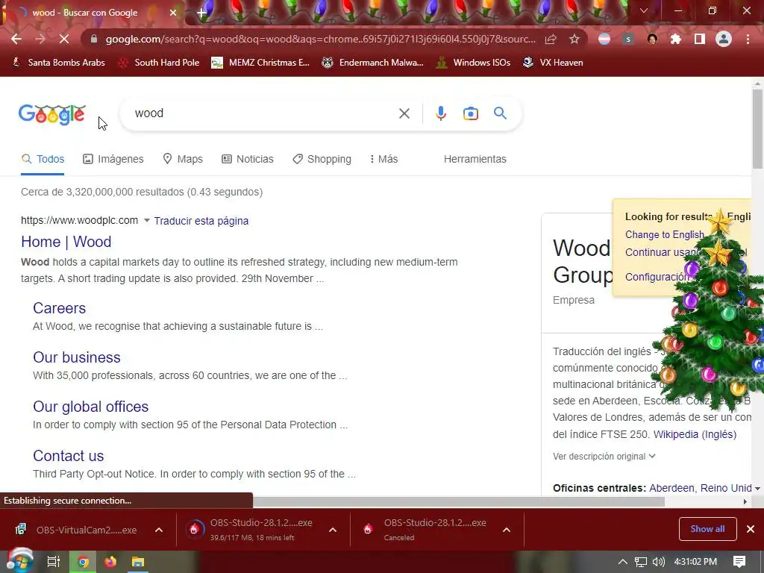Image resolution: width=764 pixels, height=573 pixels.
Task: Open the notification center icon
Action: pos(739,562)
